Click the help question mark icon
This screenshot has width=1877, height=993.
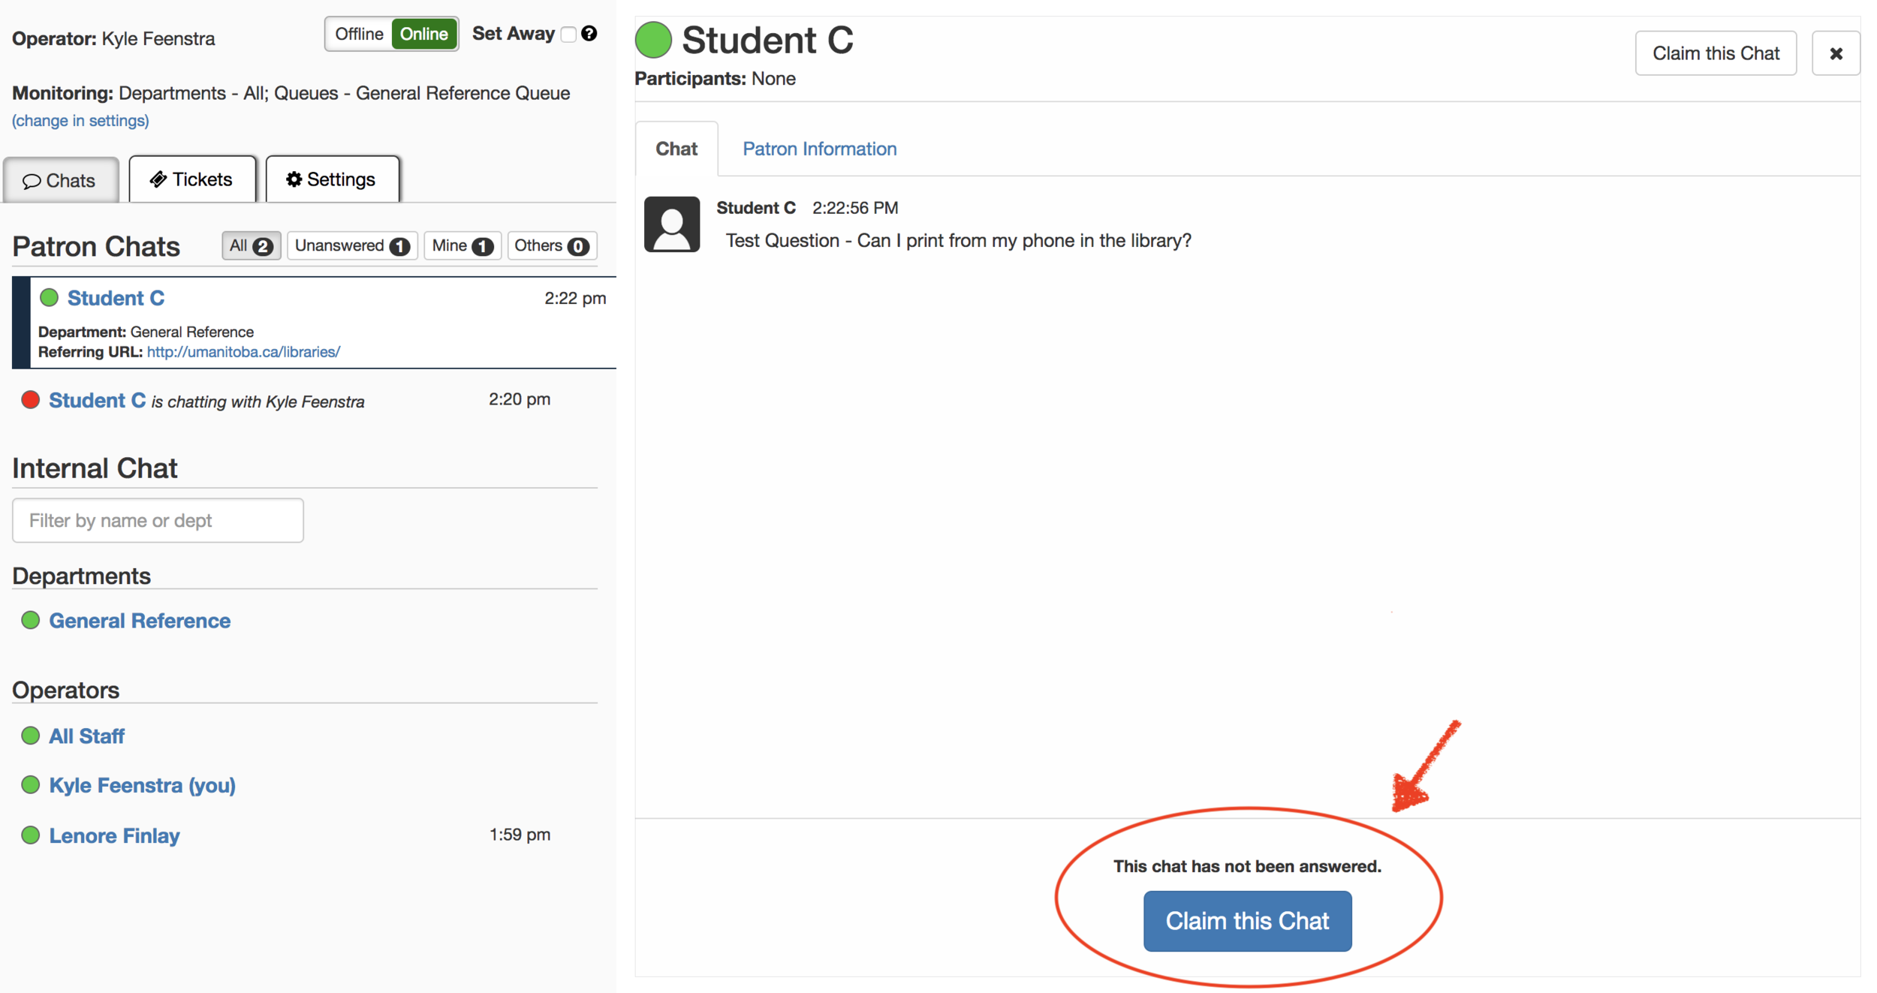point(589,34)
